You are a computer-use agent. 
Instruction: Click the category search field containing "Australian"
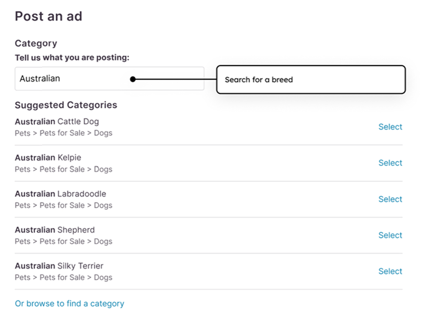[x=73, y=79]
